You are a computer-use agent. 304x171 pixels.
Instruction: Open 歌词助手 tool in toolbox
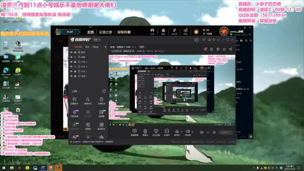coord(101,126)
